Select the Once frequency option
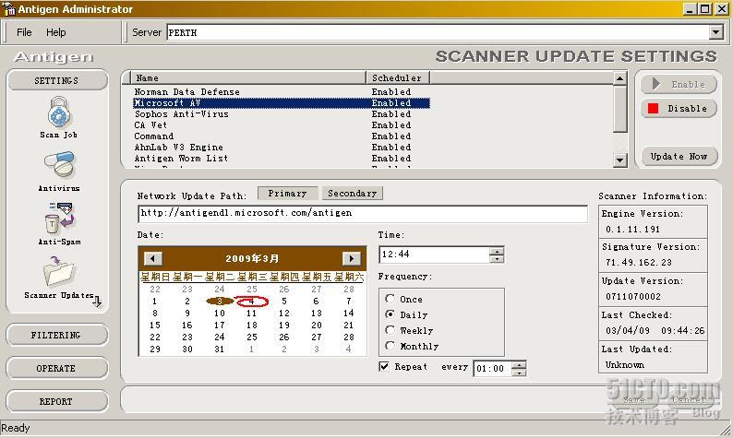733x438 pixels. tap(390, 299)
